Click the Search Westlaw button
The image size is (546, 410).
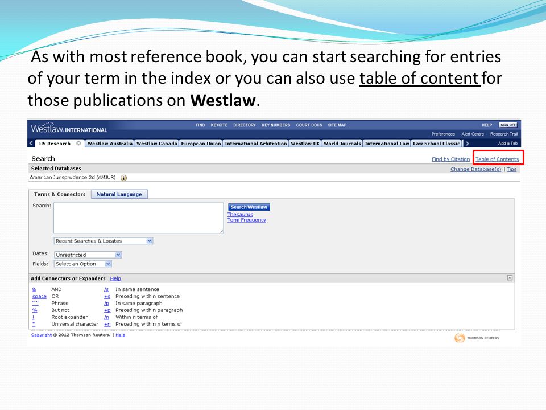(x=249, y=207)
